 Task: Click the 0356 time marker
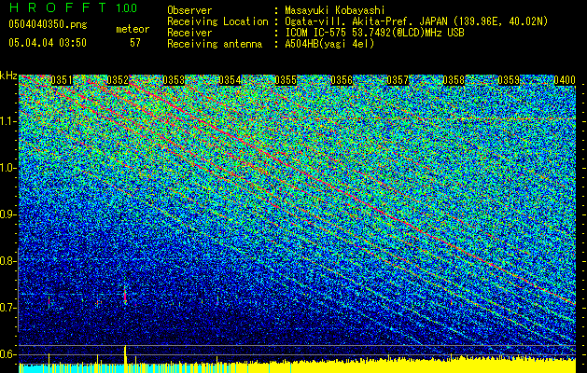(x=342, y=80)
